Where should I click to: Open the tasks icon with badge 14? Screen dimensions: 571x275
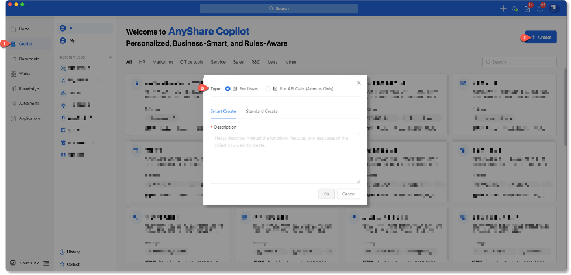(528, 9)
